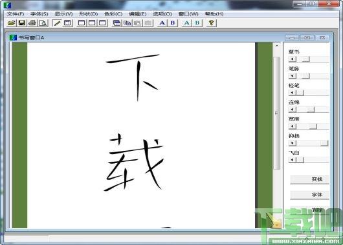Click the 飞白 slider thumb
The width and height of the screenshot is (343, 245).
click(x=300, y=160)
